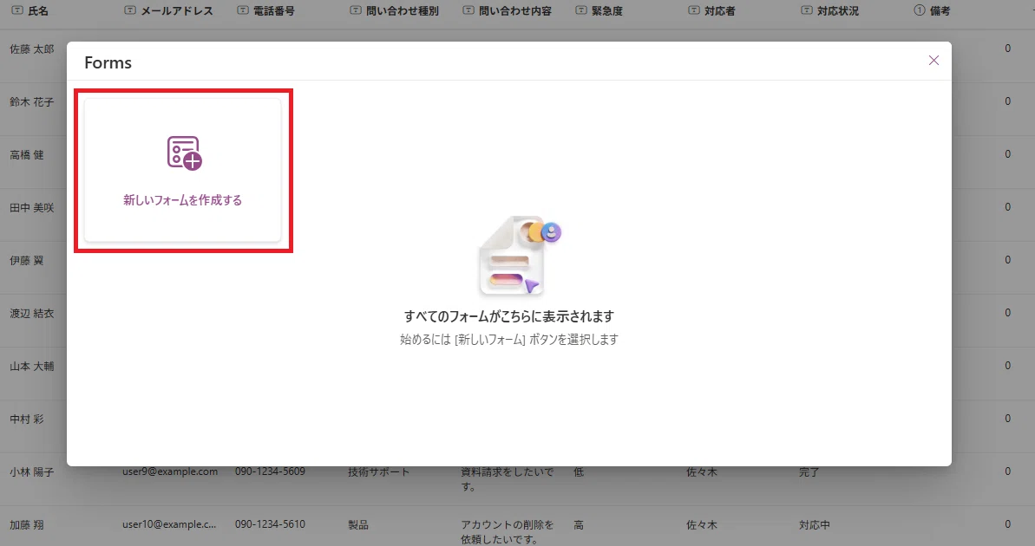Select the 山本 大輔 row name
1035x546 pixels.
point(32,366)
